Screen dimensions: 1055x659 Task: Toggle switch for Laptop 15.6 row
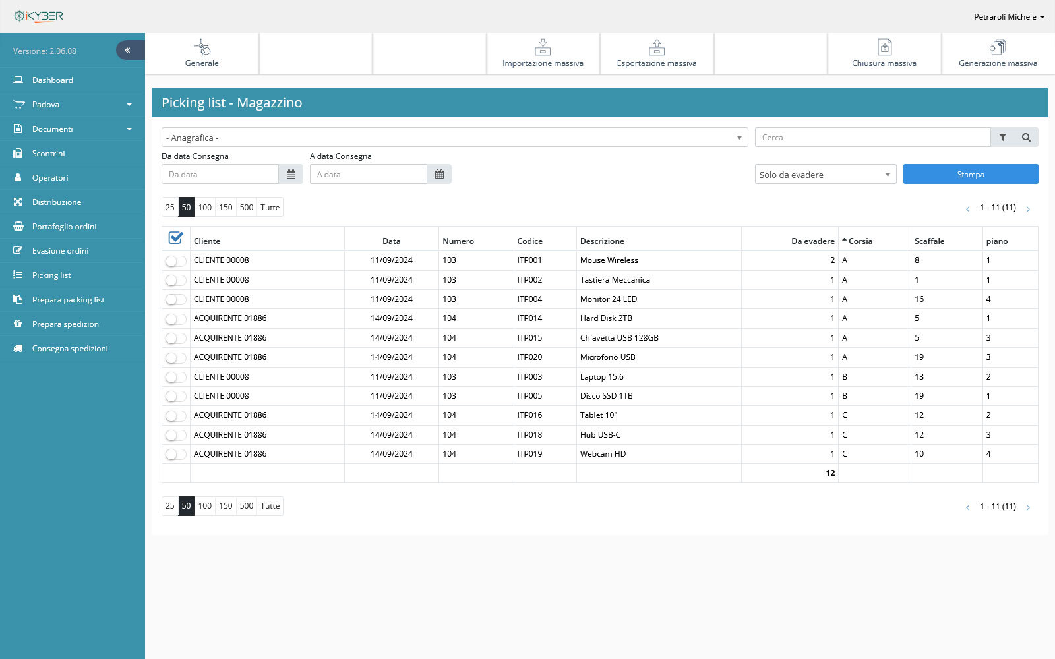(x=175, y=377)
